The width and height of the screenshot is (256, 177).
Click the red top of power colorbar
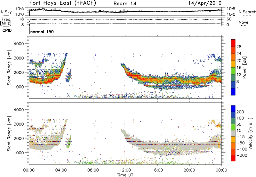point(233,43)
